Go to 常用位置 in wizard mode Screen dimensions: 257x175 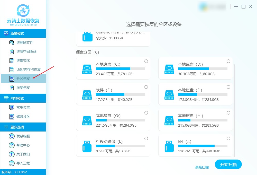click(x=23, y=107)
